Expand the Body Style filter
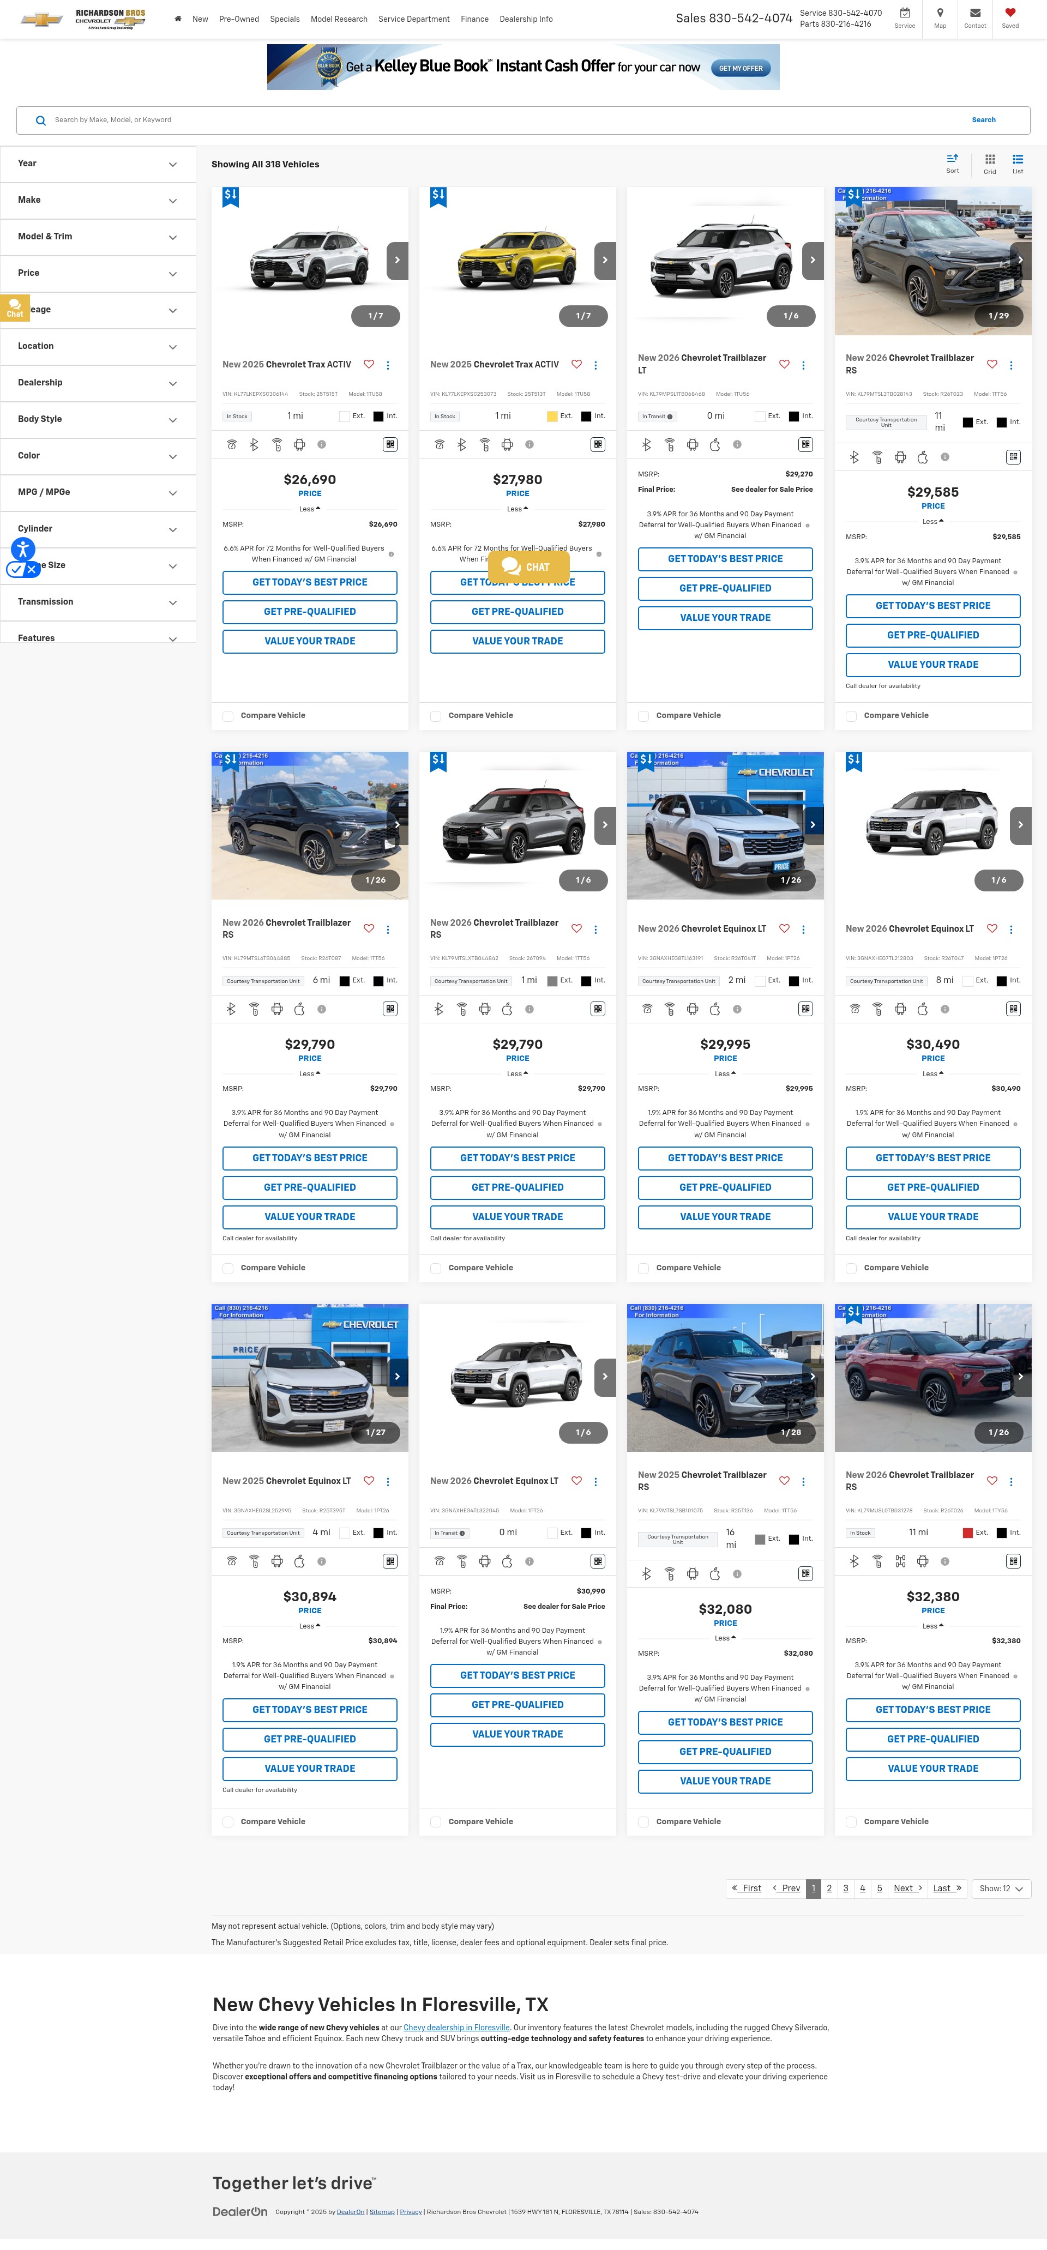The width and height of the screenshot is (1047, 2250). 98,419
